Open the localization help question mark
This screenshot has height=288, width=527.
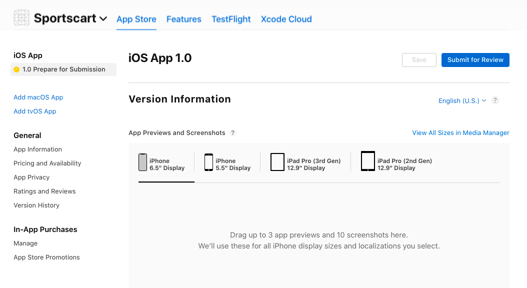pos(495,100)
